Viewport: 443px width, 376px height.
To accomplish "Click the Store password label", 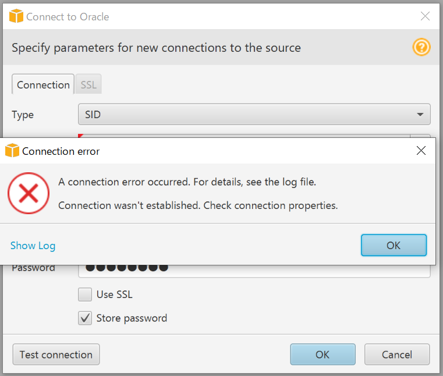I will pos(132,318).
